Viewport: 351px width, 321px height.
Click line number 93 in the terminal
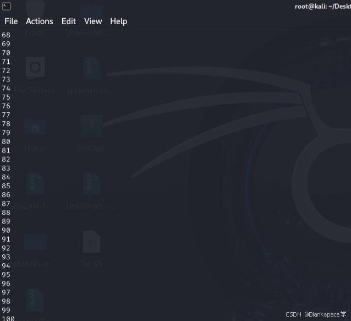click(x=6, y=257)
